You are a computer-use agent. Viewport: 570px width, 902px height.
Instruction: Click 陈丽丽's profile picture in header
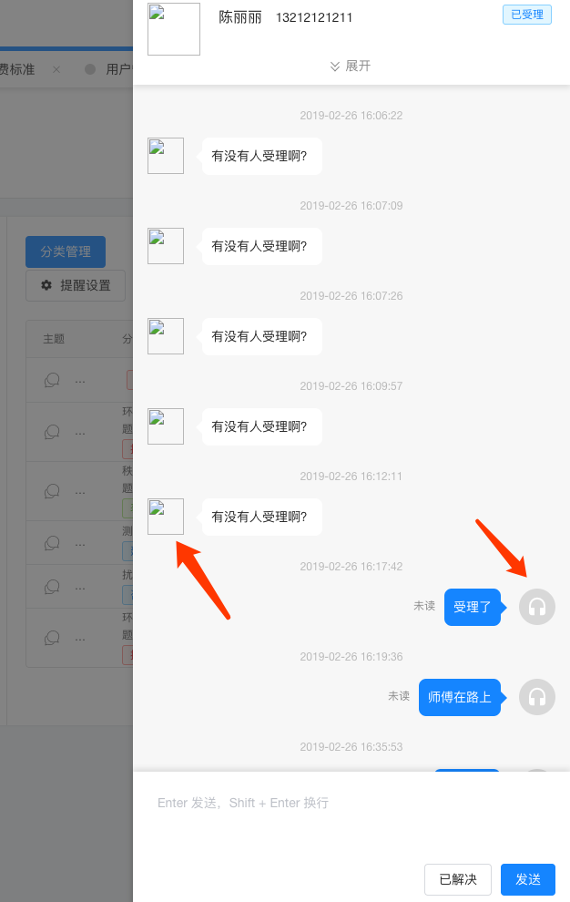click(x=174, y=29)
